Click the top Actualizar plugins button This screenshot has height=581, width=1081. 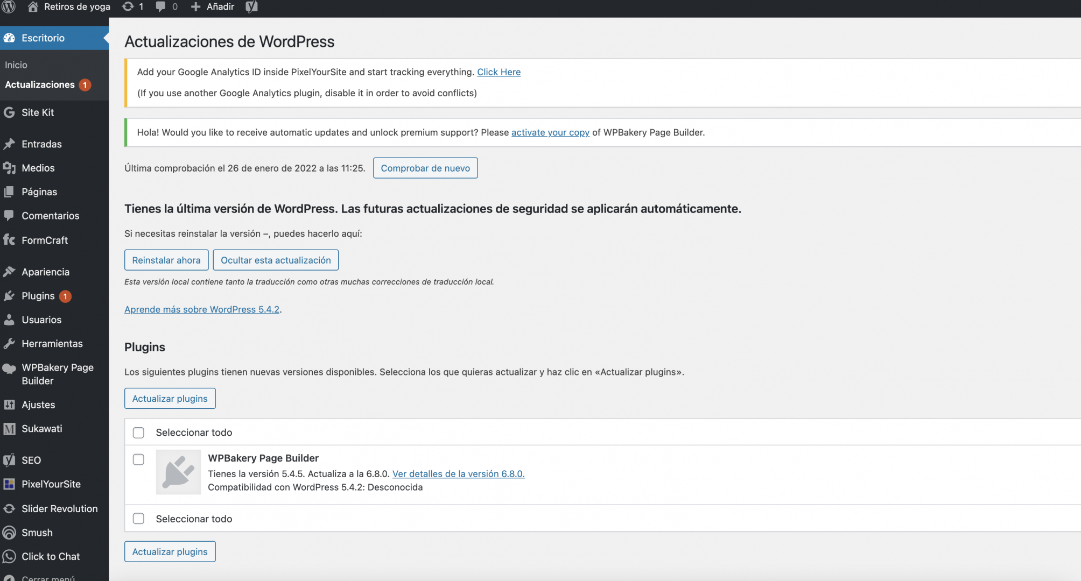coord(170,398)
